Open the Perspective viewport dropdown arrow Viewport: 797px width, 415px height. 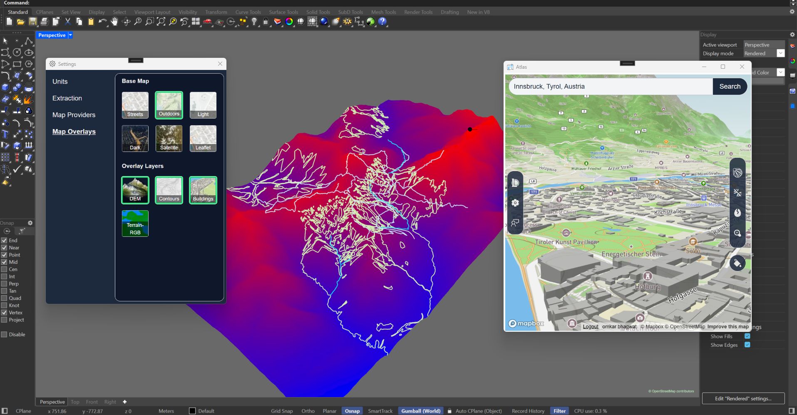coord(70,35)
